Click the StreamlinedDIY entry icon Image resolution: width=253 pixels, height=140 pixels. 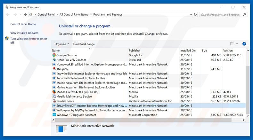coord(54,106)
